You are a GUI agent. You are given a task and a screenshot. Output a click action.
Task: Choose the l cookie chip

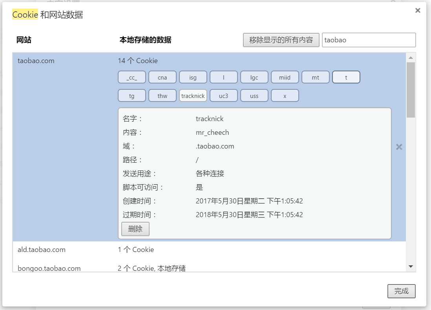click(223, 77)
